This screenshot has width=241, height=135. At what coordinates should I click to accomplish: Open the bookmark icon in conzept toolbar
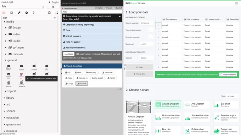[49, 13]
